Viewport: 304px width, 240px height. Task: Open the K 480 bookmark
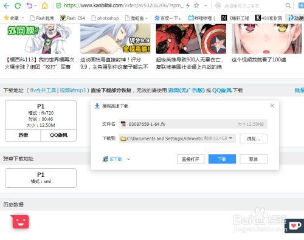coord(268,18)
